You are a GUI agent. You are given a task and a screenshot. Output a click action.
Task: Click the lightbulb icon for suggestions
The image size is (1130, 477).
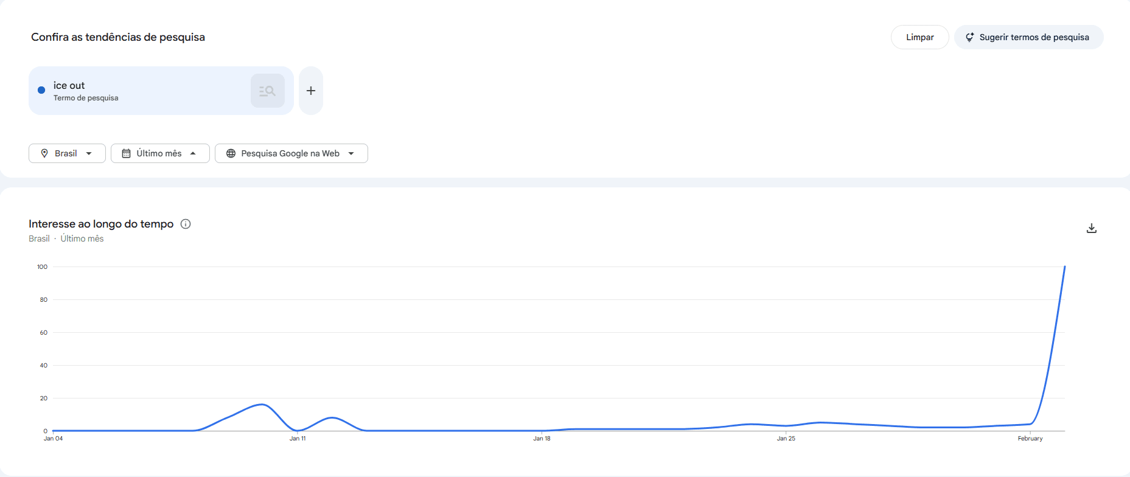[x=969, y=37]
